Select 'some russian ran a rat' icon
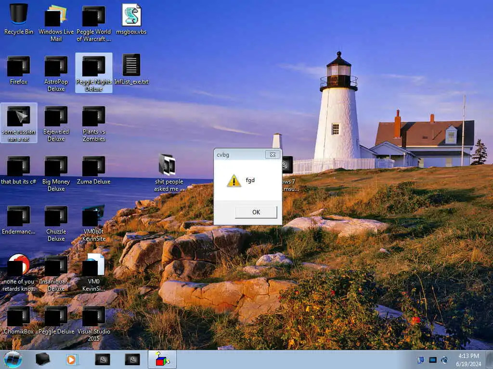The image size is (493, 369). 19,123
